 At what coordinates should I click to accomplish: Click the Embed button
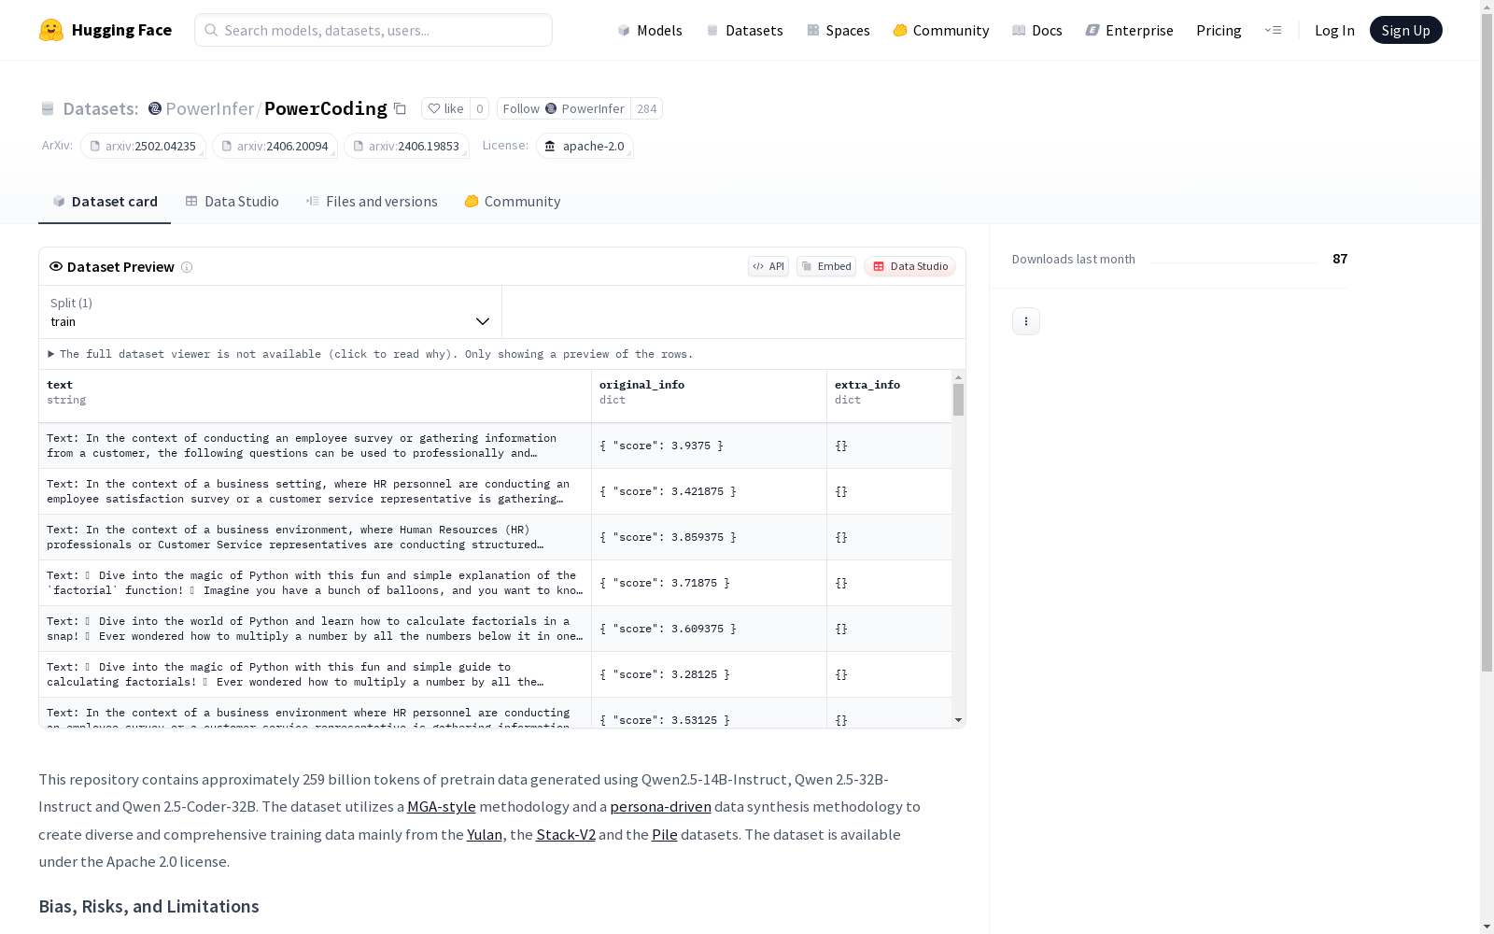coord(826,266)
